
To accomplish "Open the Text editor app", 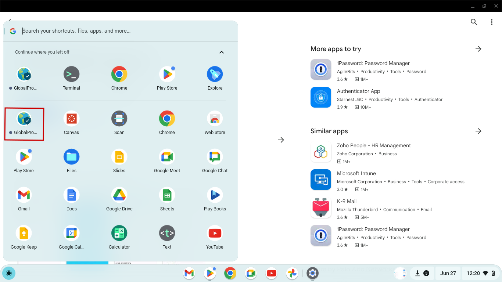I will pos(167,238).
